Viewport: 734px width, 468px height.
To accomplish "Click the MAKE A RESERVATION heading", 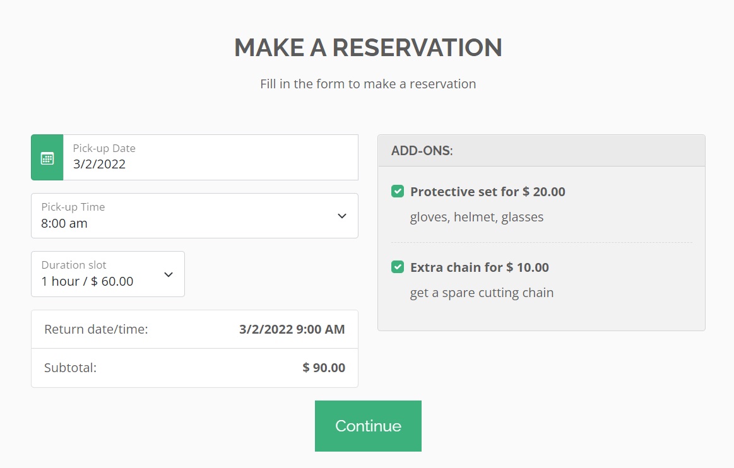I will tap(368, 48).
